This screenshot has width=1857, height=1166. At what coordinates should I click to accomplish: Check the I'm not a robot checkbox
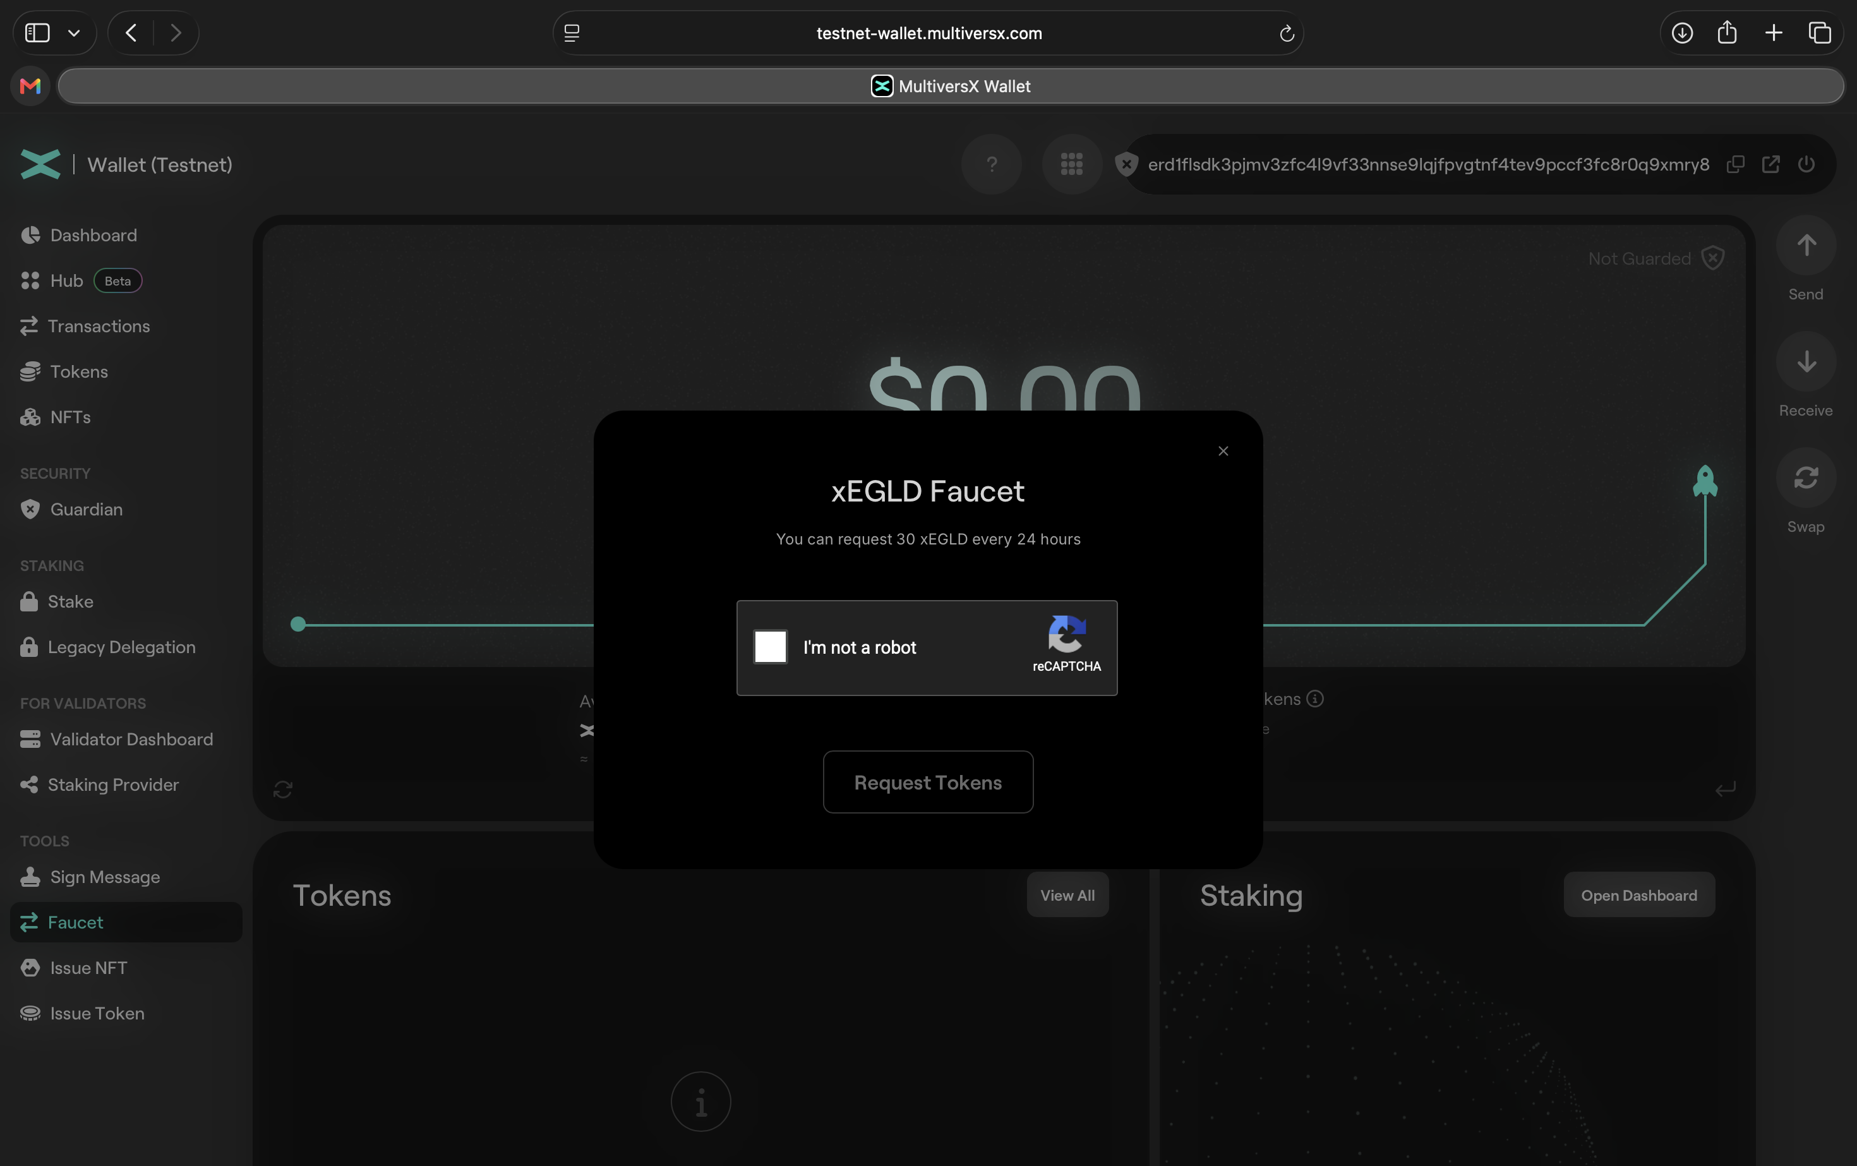(x=771, y=646)
